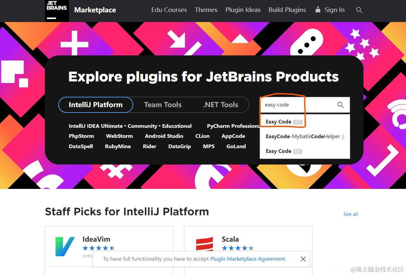This screenshot has width=406, height=275.
Task: Click the IdeaVim star rating
Action: tap(99, 248)
